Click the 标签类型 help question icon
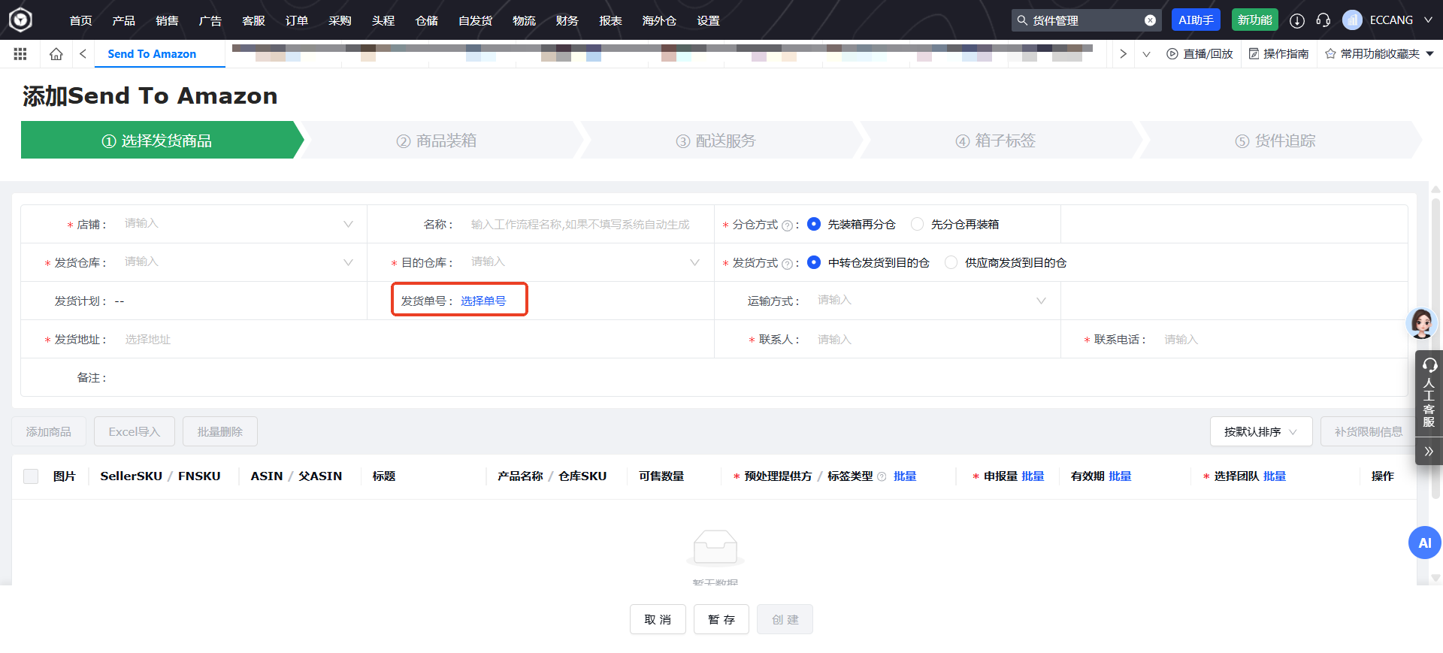1443x653 pixels. (x=882, y=476)
